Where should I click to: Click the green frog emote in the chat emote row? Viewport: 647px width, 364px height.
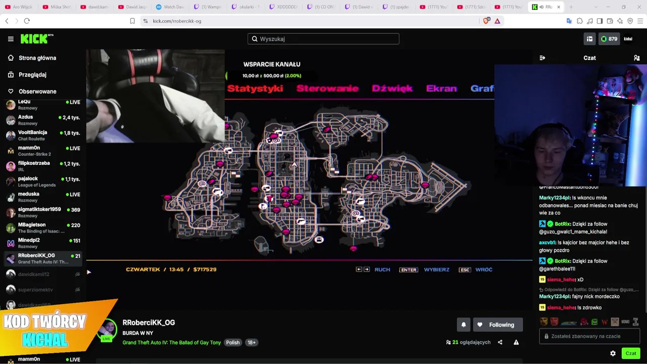point(594,322)
